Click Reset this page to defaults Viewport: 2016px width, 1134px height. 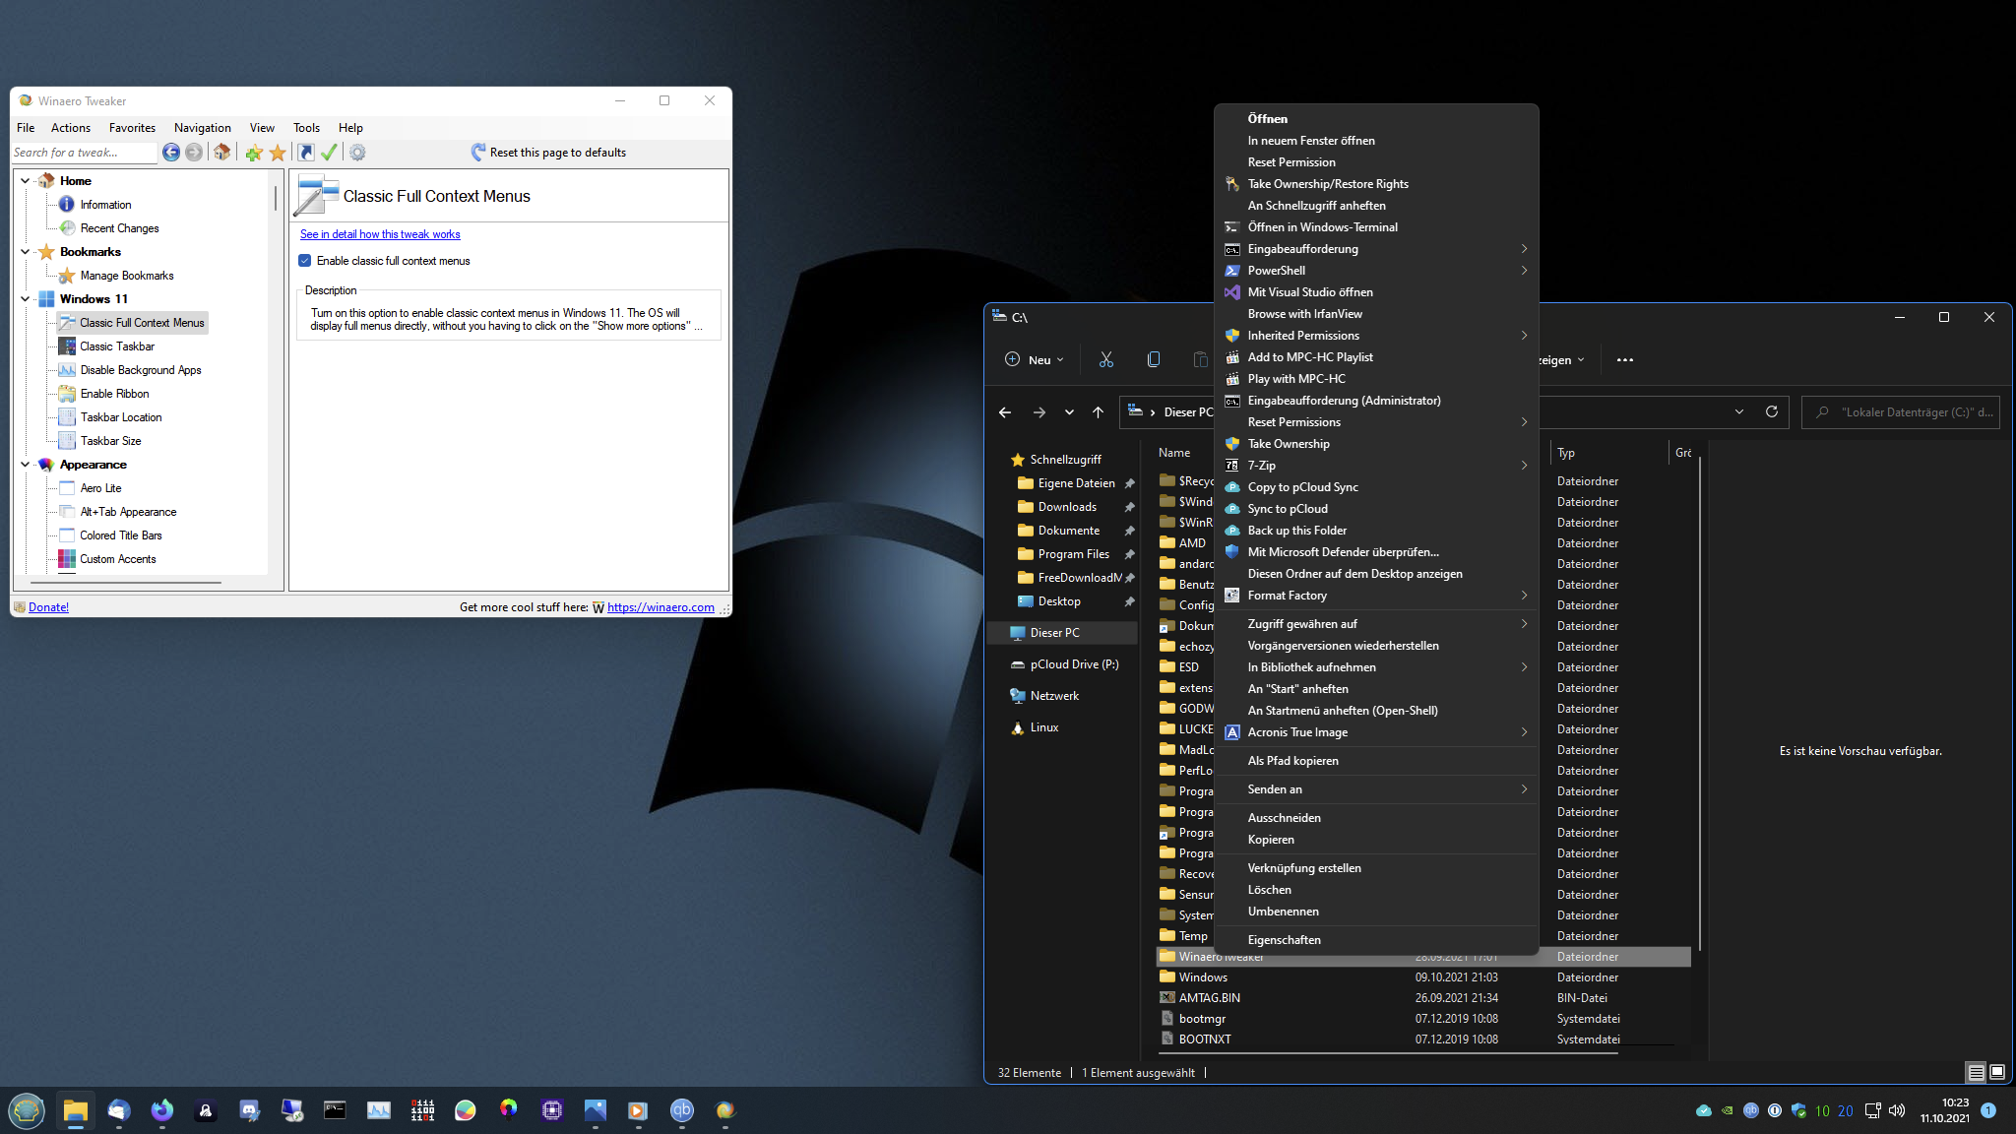point(548,153)
